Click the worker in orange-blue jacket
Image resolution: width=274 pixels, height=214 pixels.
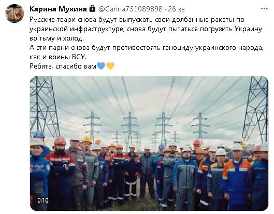click(x=235, y=176)
